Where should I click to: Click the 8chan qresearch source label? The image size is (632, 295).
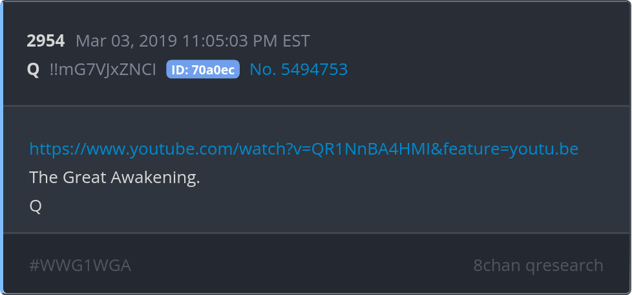pos(538,265)
